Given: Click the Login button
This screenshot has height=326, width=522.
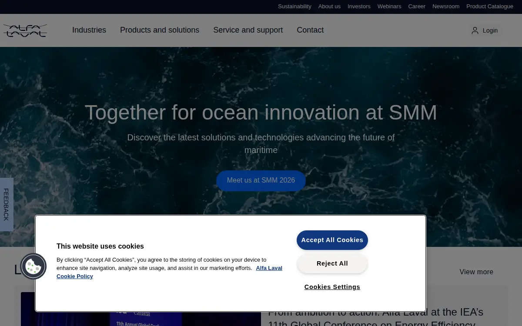Looking at the screenshot, I should [x=485, y=30].
